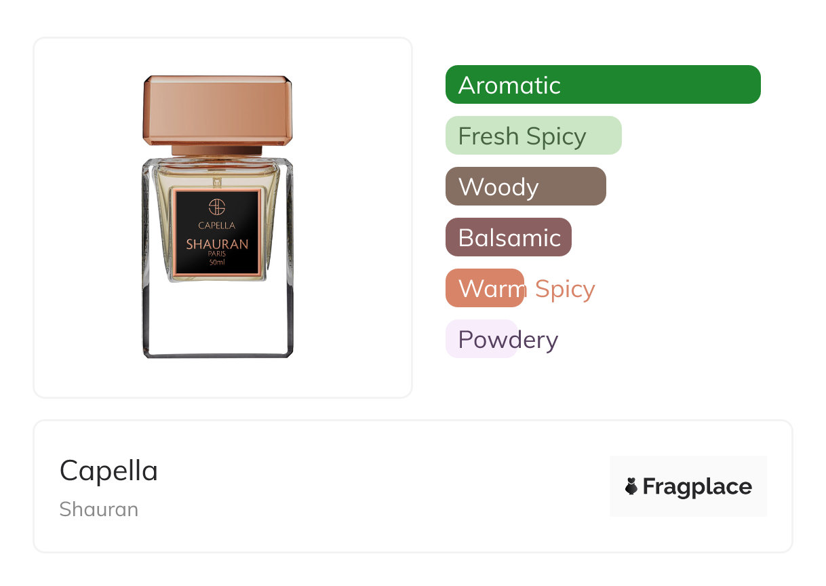
Task: Click the brown Woody accord bar
Action: tap(525, 187)
